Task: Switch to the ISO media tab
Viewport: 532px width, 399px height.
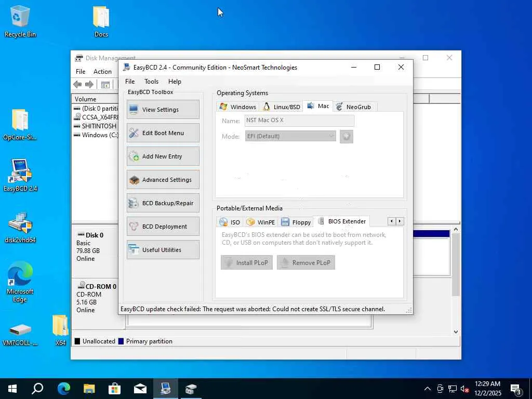Action: point(230,222)
